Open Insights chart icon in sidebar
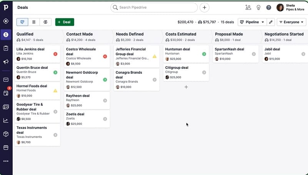 point(6,120)
